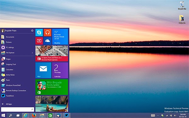
Task: Open the News tile about Japan
Action: pyautogui.click(x=52, y=53)
